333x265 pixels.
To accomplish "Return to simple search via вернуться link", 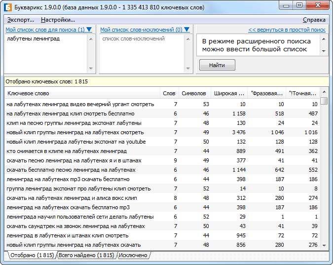I will [287, 30].
